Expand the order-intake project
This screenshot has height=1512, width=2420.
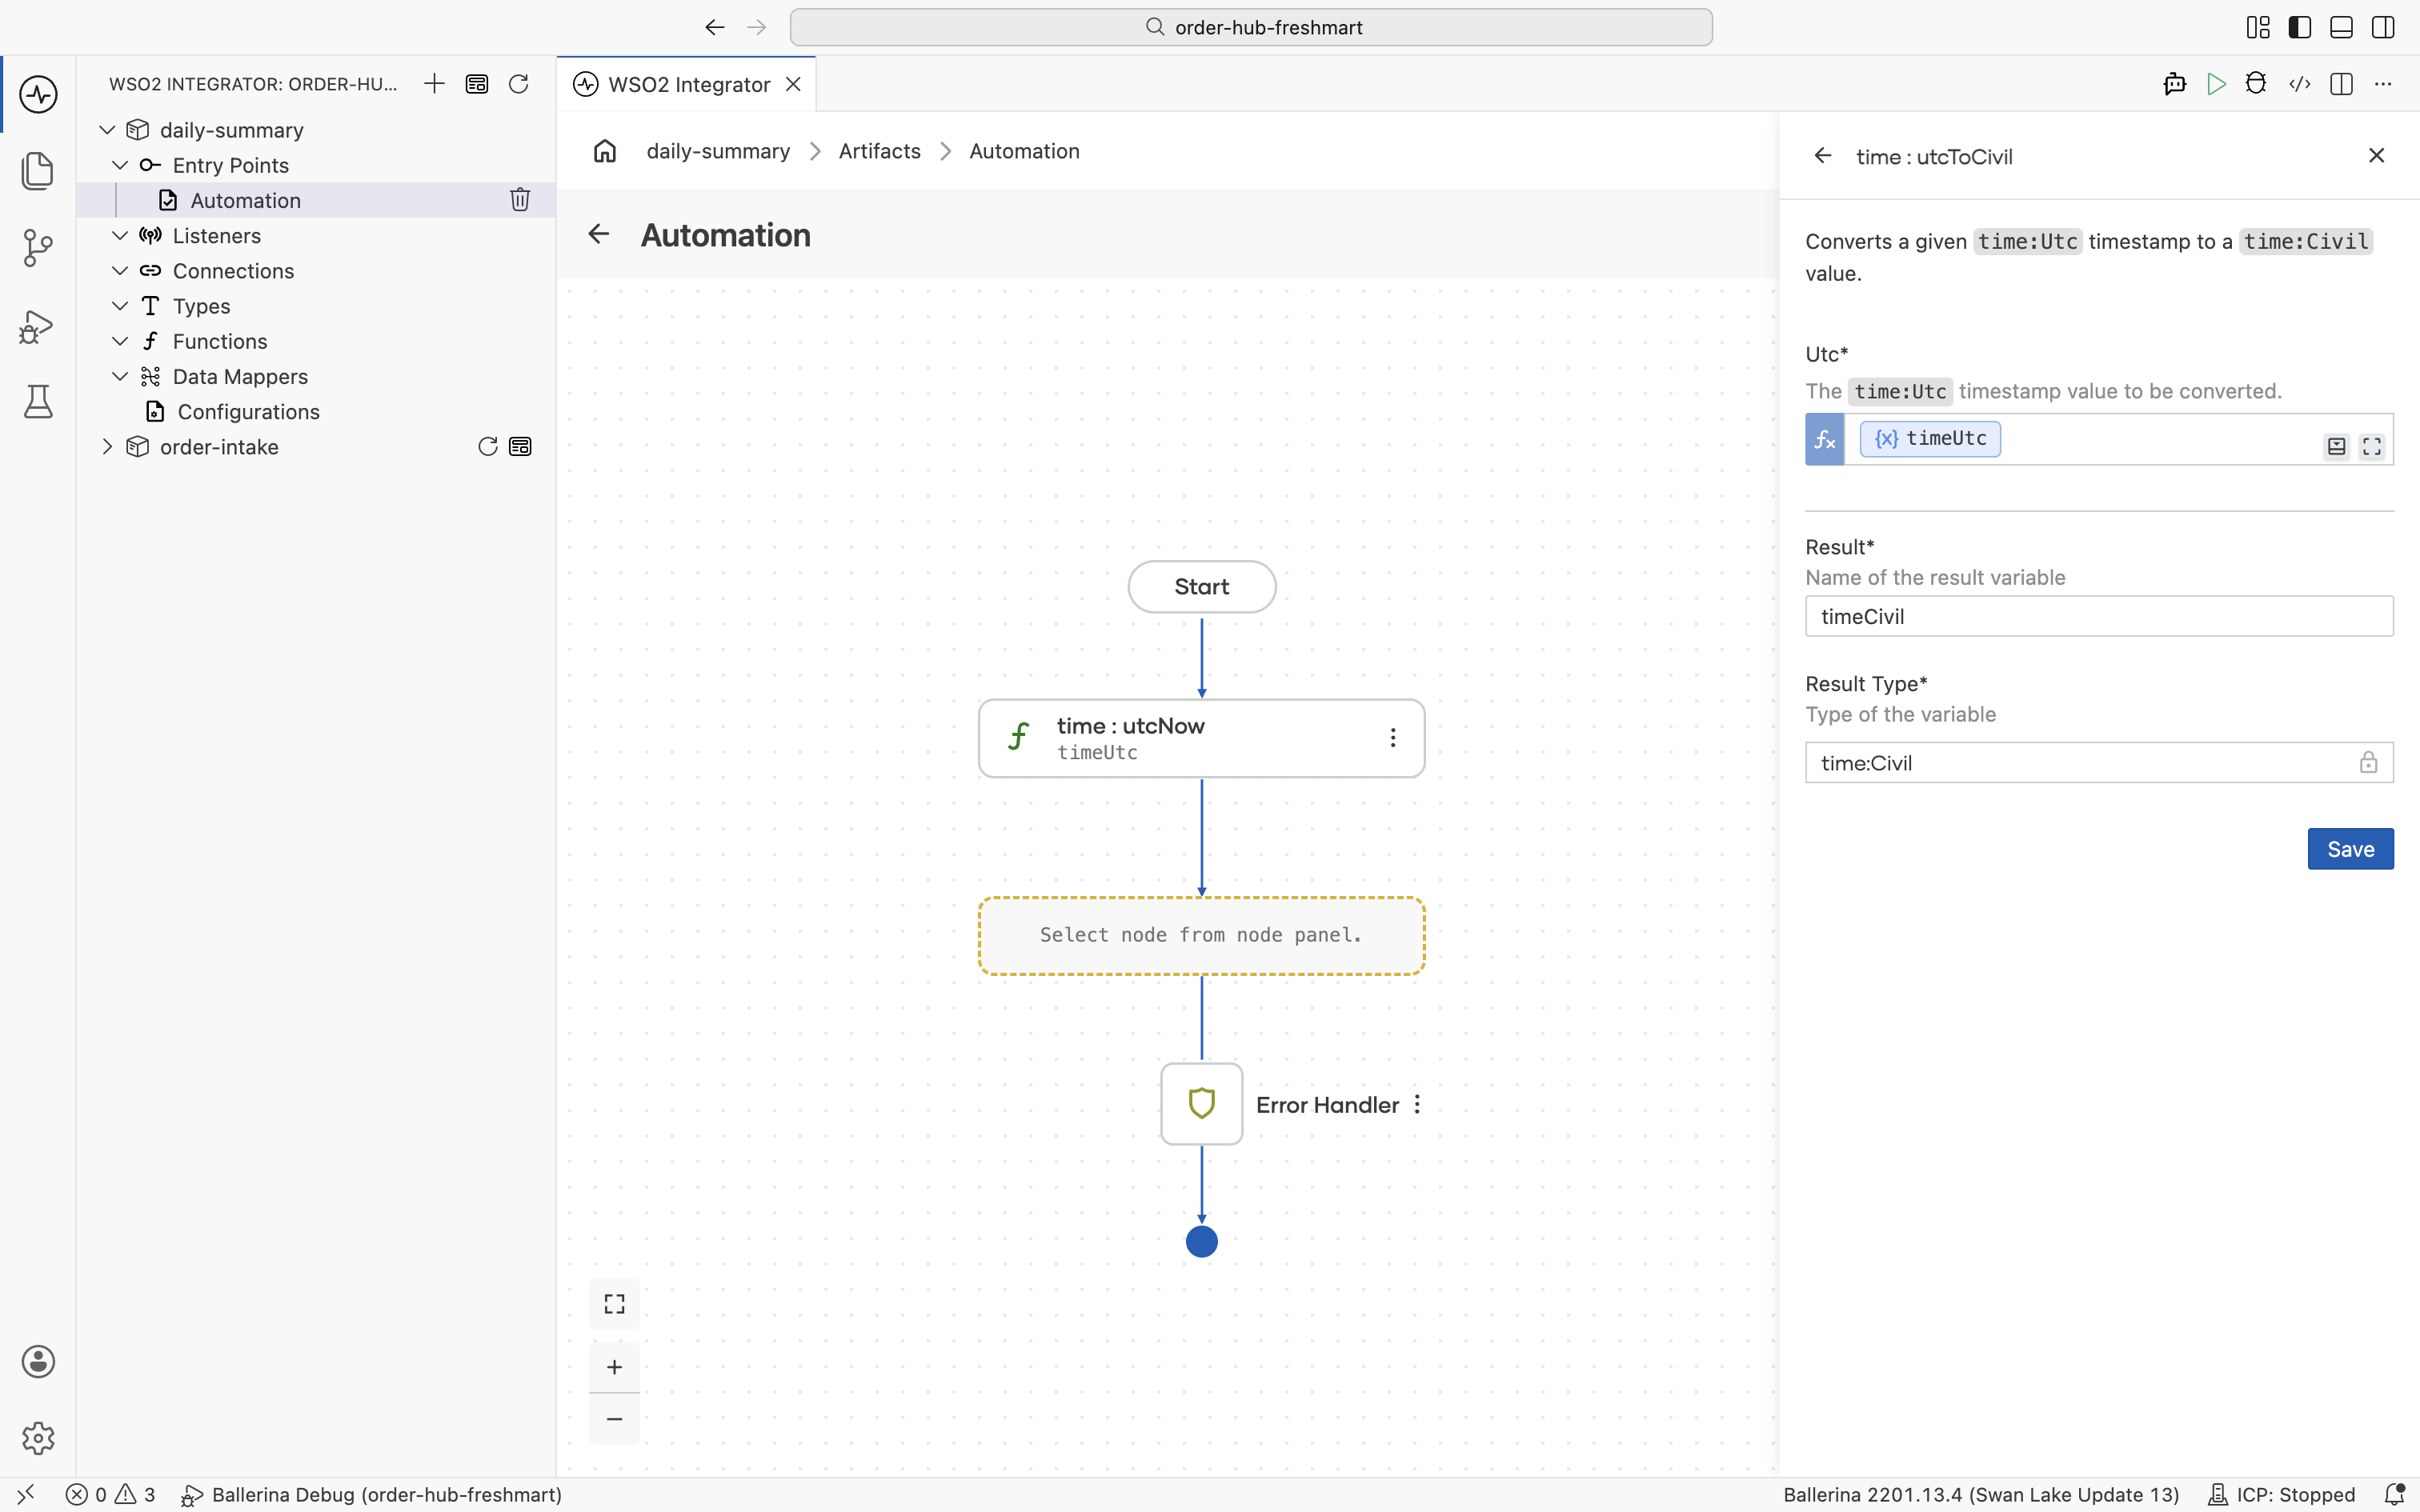(x=107, y=447)
